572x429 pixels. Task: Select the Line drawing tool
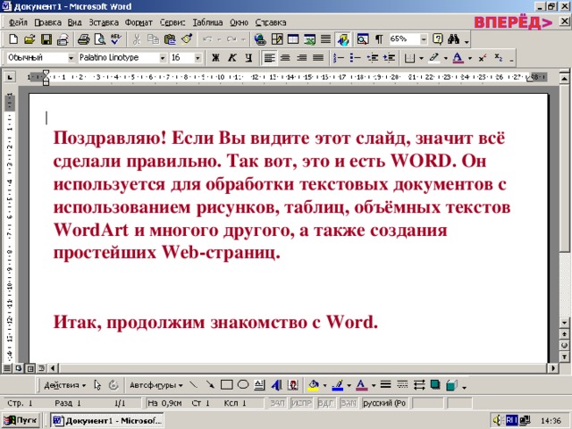tap(193, 385)
